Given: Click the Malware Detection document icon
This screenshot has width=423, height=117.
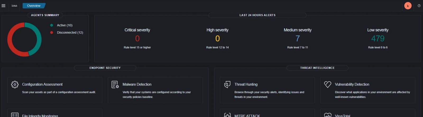Looking at the screenshot, I should tap(115, 85).
